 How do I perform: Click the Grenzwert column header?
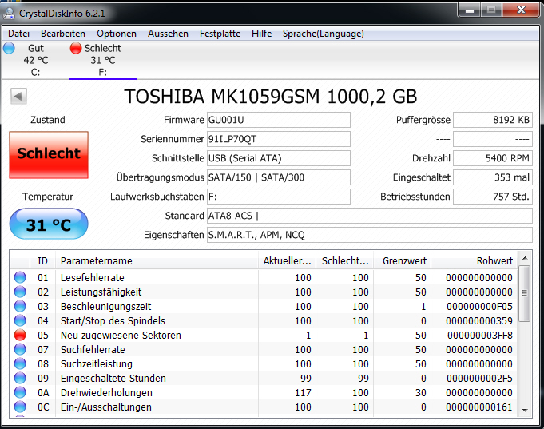click(402, 260)
